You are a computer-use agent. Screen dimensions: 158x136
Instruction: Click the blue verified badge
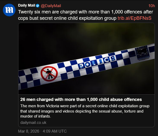pyautogui.click(x=37, y=6)
